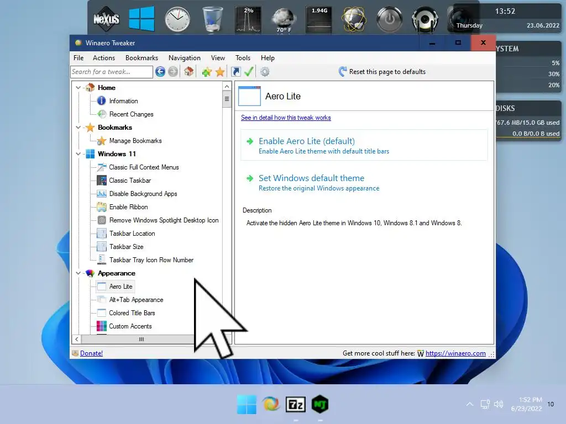Open Windows Start button on taskbar
This screenshot has width=566, height=424.
pyautogui.click(x=247, y=404)
